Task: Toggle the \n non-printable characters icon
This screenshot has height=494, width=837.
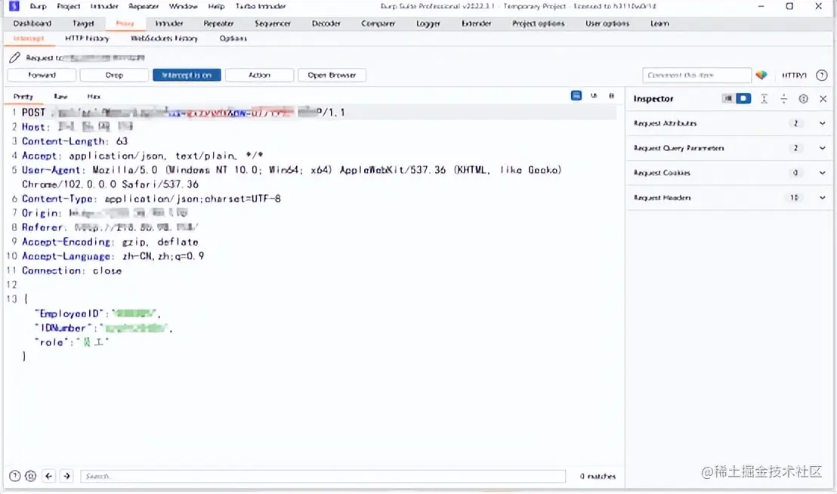Action: (x=594, y=95)
